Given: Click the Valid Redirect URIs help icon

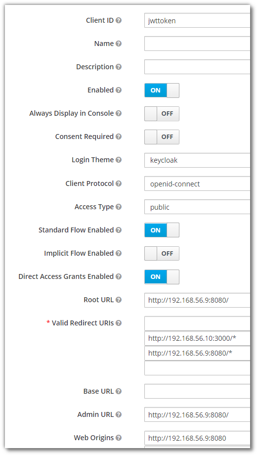Looking at the screenshot, I should tap(119, 323).
